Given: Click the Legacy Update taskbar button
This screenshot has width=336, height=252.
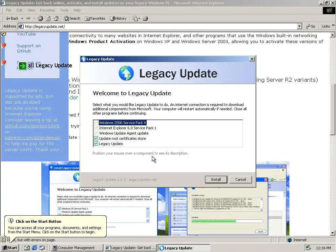Looking at the screenshot, I should (184, 248).
